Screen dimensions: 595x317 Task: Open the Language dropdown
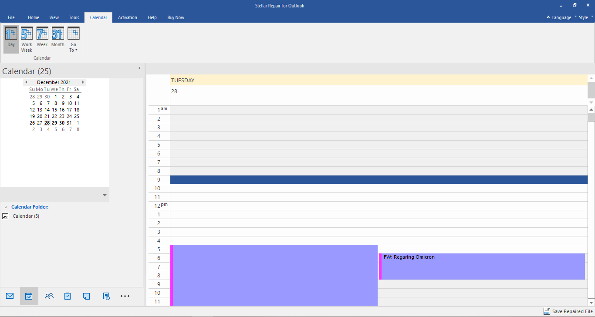click(x=561, y=17)
